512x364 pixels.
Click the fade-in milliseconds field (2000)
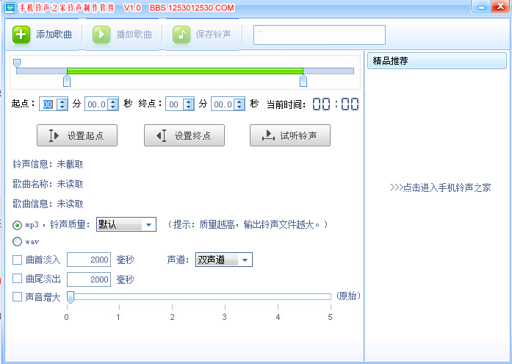tap(89, 260)
